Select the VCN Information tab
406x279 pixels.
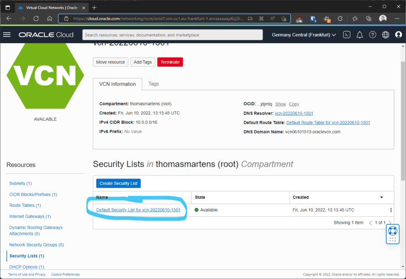pyautogui.click(x=117, y=84)
